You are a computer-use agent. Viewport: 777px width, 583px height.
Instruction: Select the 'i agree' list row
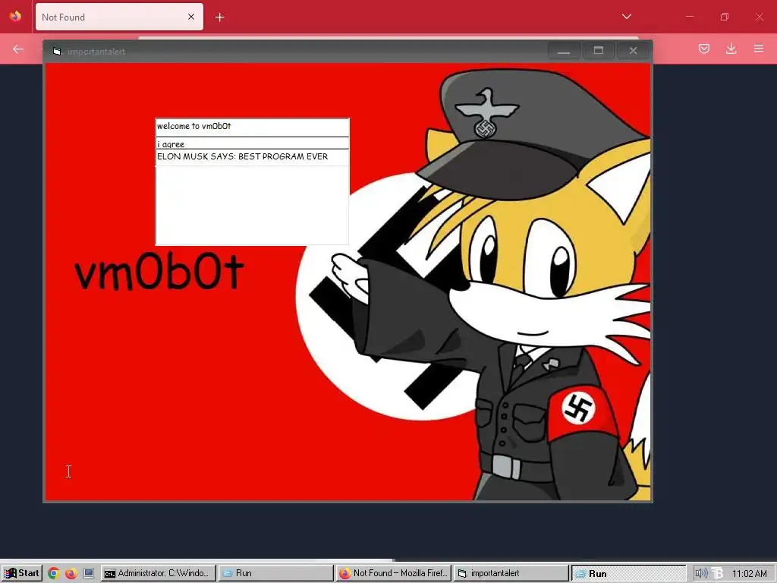pos(252,143)
